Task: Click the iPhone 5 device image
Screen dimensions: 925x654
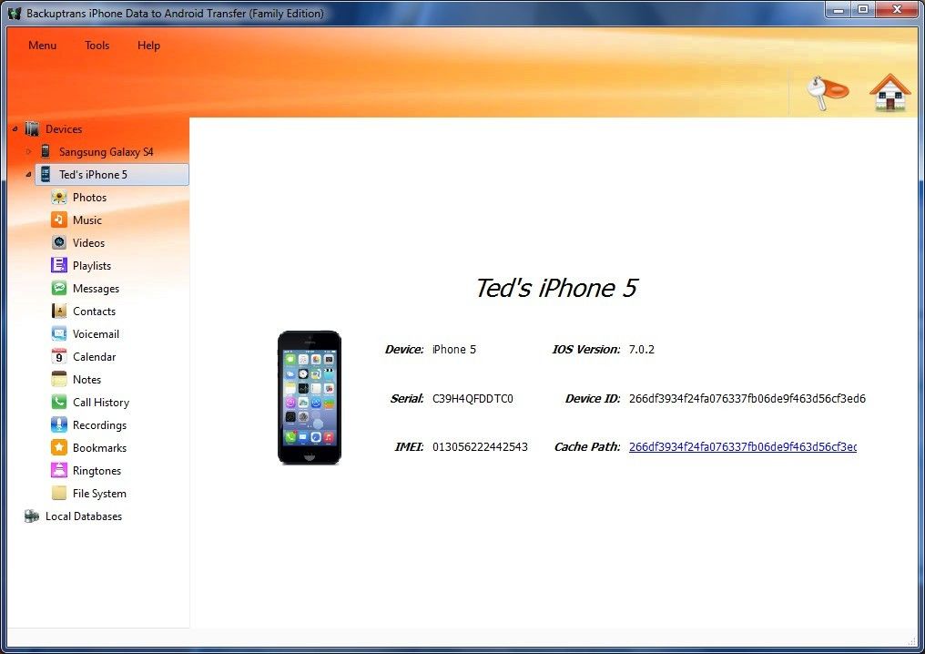Action: (310, 397)
